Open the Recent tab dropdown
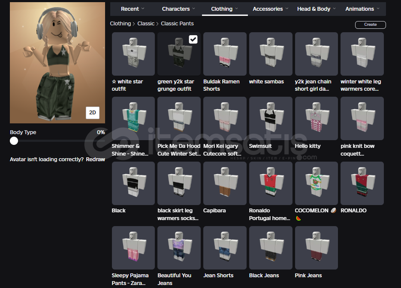The width and height of the screenshot is (401, 288). tap(133, 9)
